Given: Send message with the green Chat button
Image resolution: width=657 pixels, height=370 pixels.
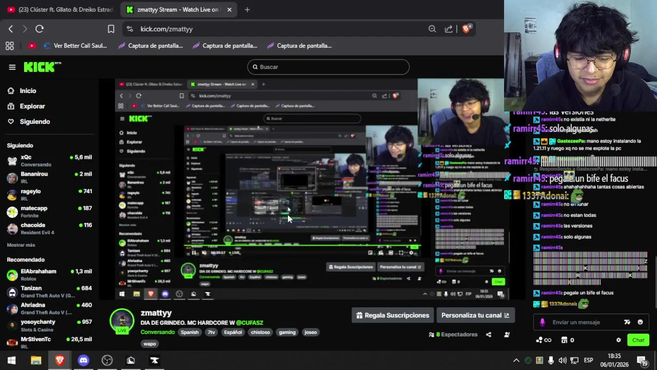Looking at the screenshot, I should point(638,340).
